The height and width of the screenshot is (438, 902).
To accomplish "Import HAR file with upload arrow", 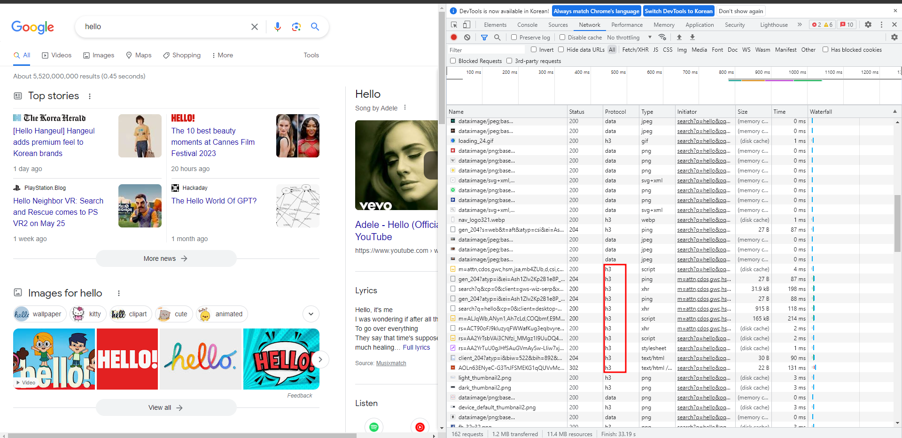I will [679, 37].
